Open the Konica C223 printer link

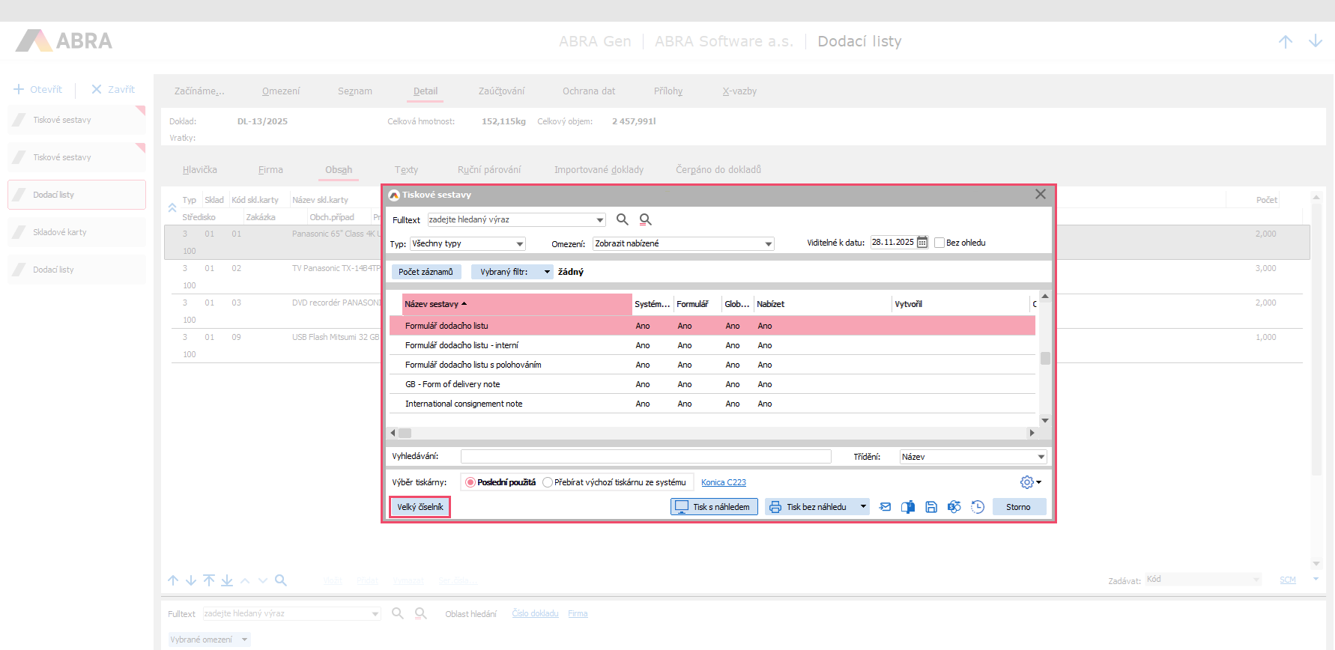tap(724, 482)
